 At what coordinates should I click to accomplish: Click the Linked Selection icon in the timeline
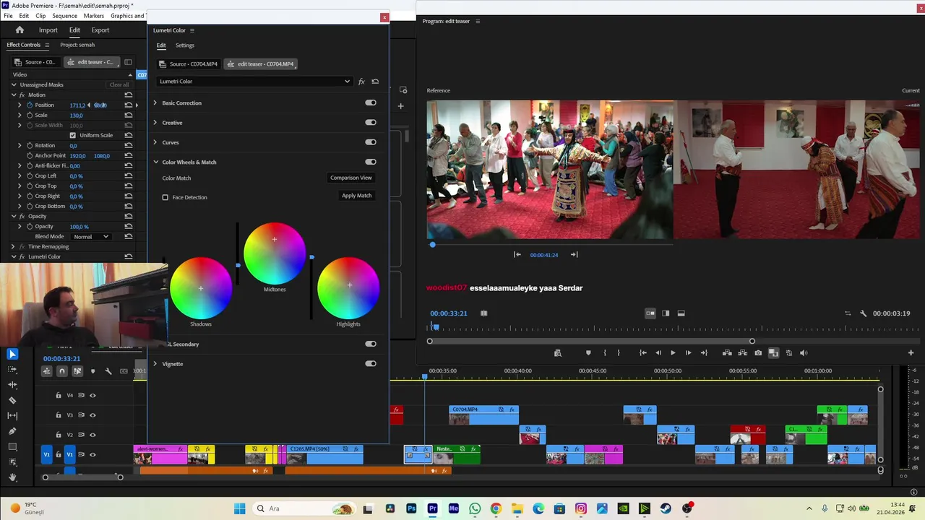pos(77,371)
